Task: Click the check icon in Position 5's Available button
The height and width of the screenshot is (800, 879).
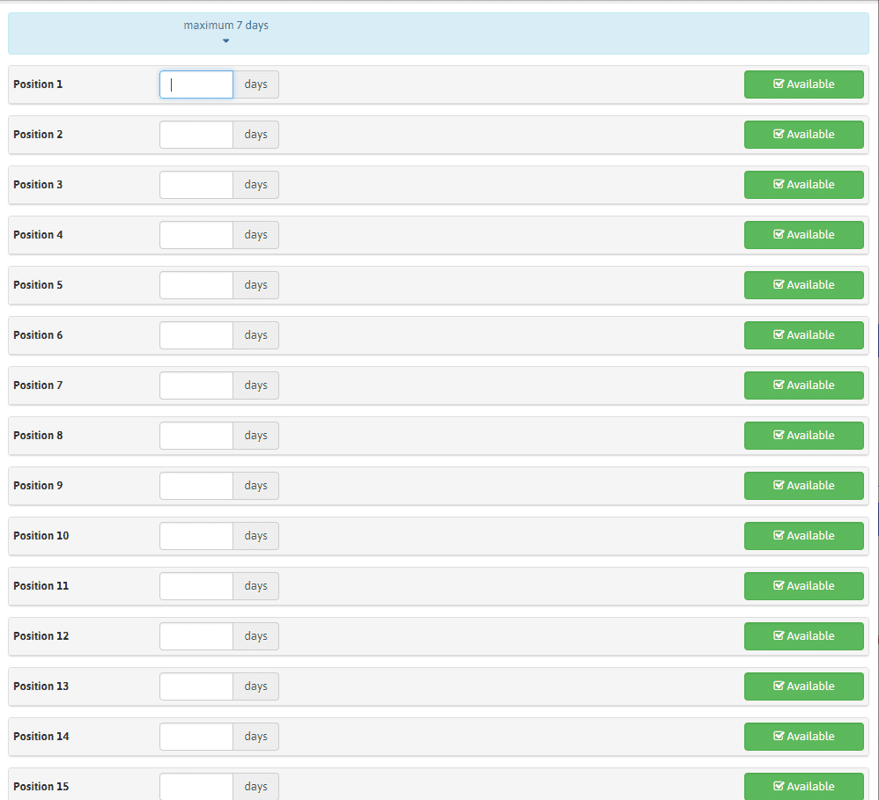Action: coord(779,285)
